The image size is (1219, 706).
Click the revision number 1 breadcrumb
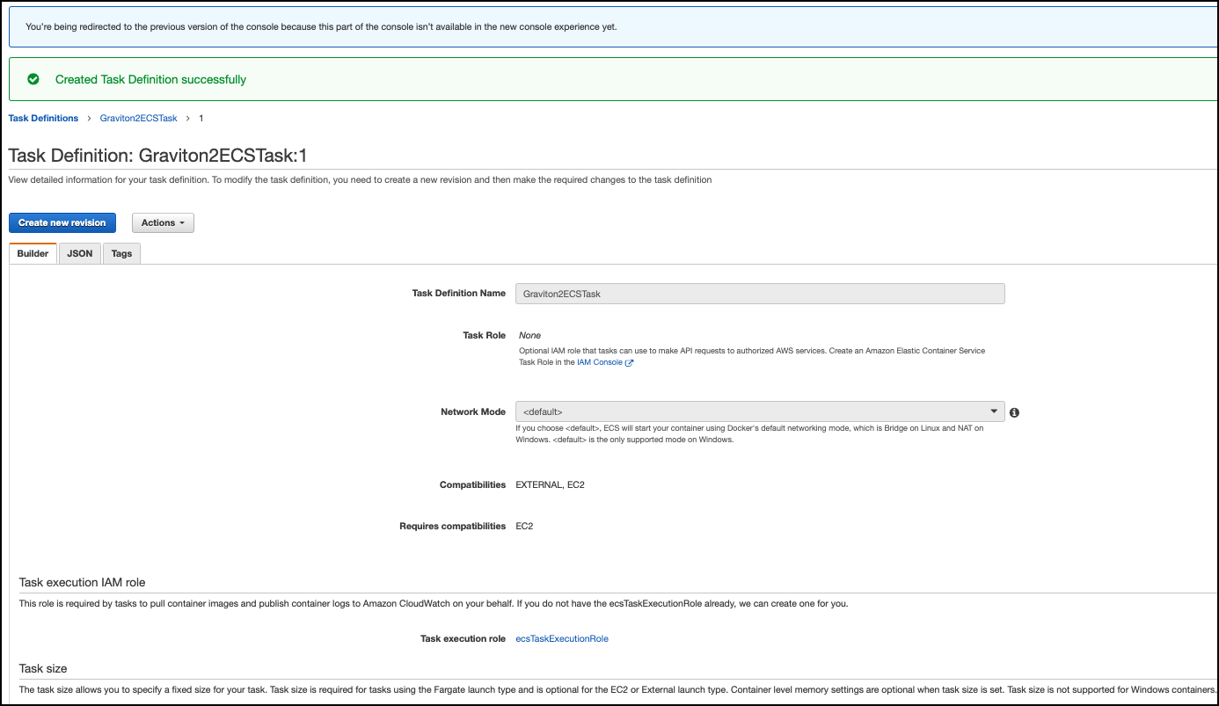coord(201,118)
